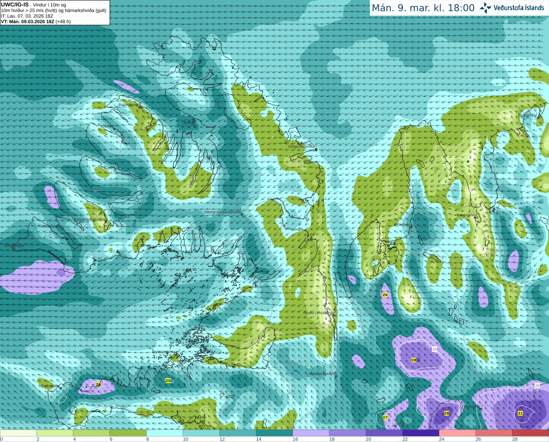Click the yellow gust marker 25 near Stykkishólmur

[x=168, y=381]
